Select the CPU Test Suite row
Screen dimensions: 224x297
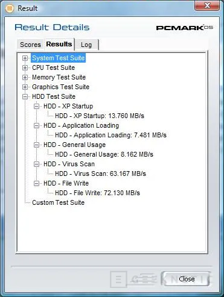[x=54, y=67]
